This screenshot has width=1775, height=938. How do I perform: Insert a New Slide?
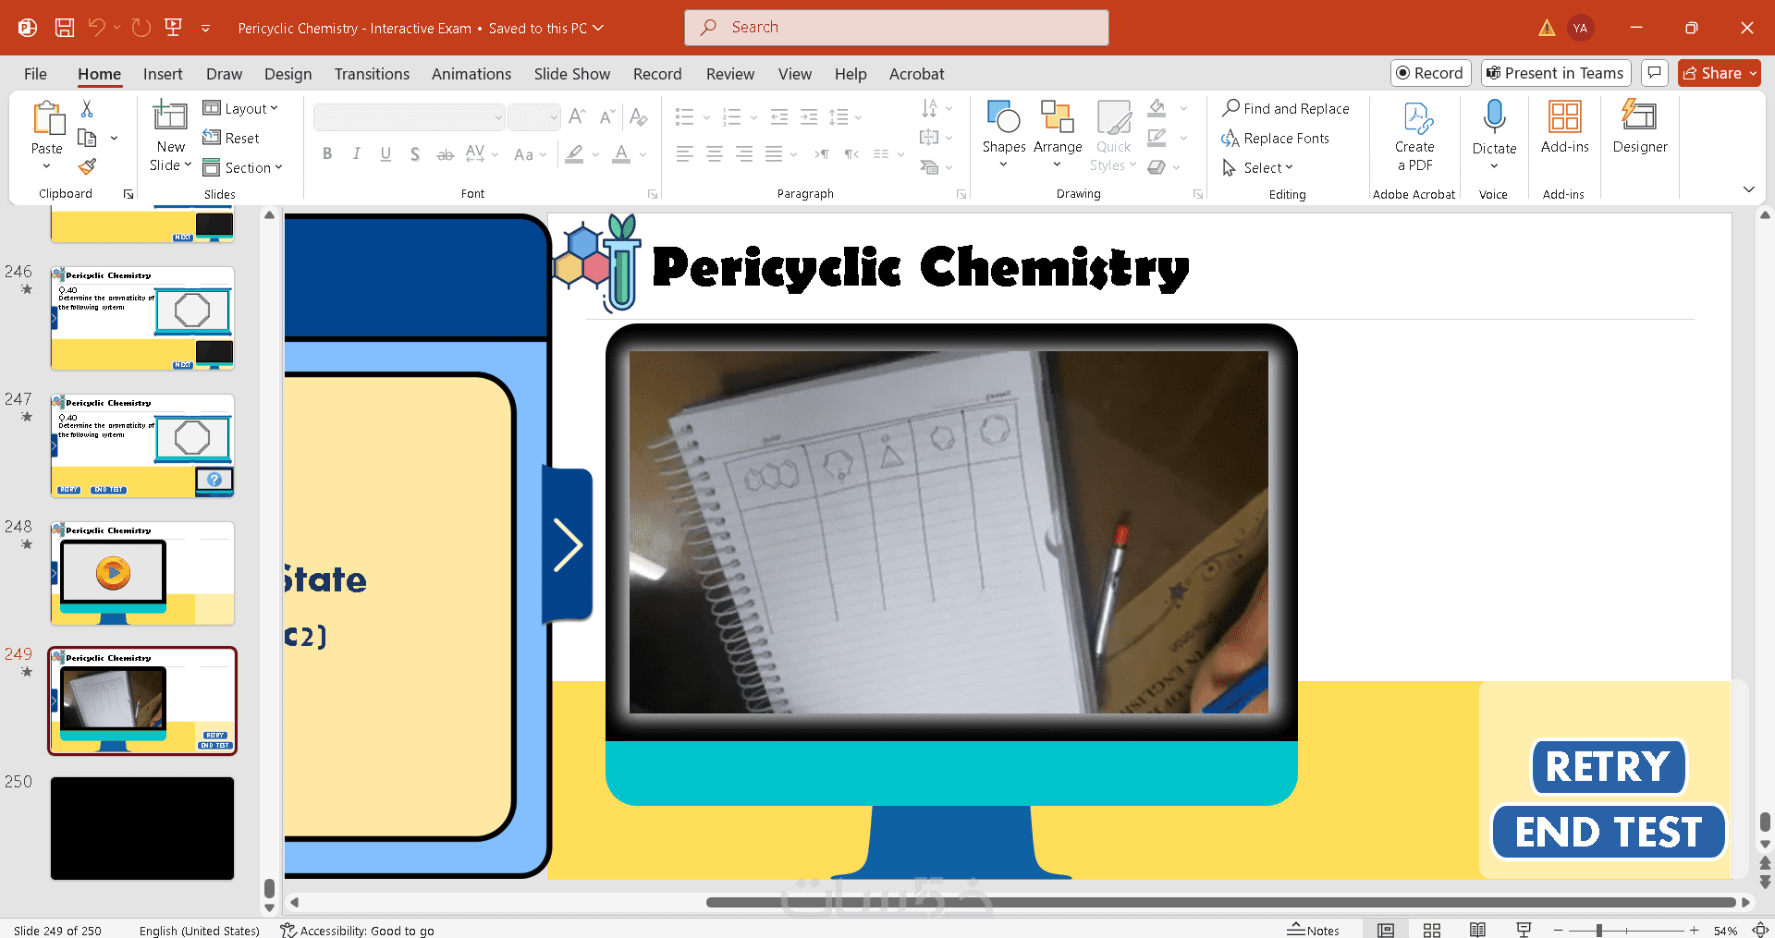click(x=170, y=137)
